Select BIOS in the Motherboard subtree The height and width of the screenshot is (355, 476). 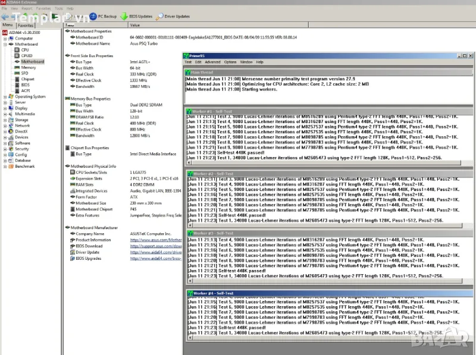25,85
